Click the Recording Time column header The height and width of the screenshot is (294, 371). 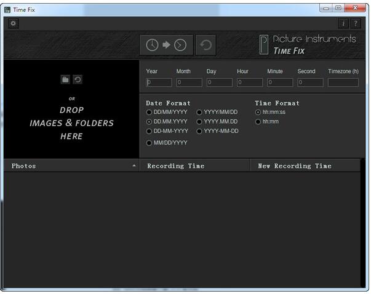click(194, 165)
